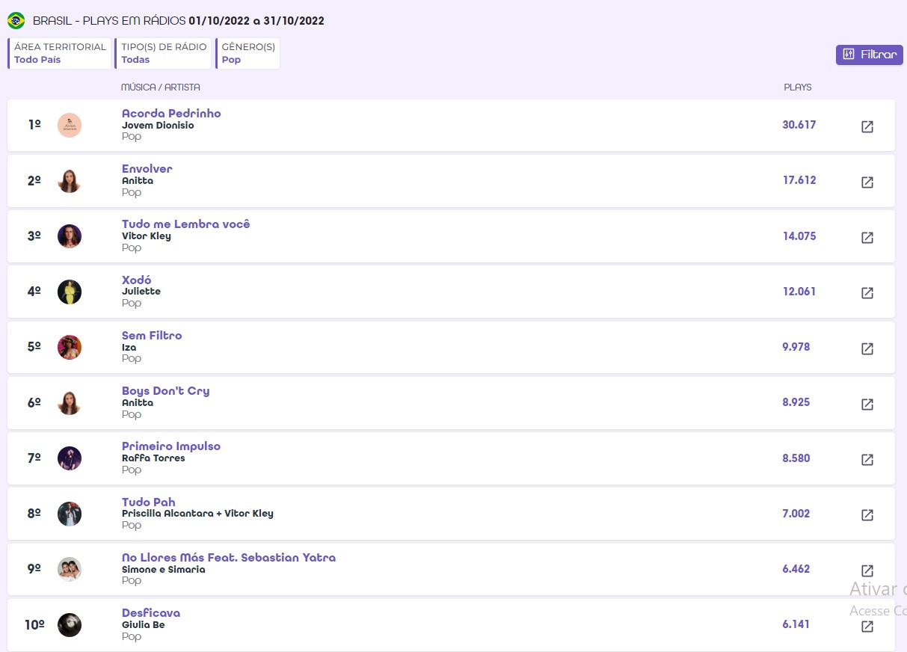Open external link for Acorda Pedrinho
907x652 pixels.
(x=867, y=126)
